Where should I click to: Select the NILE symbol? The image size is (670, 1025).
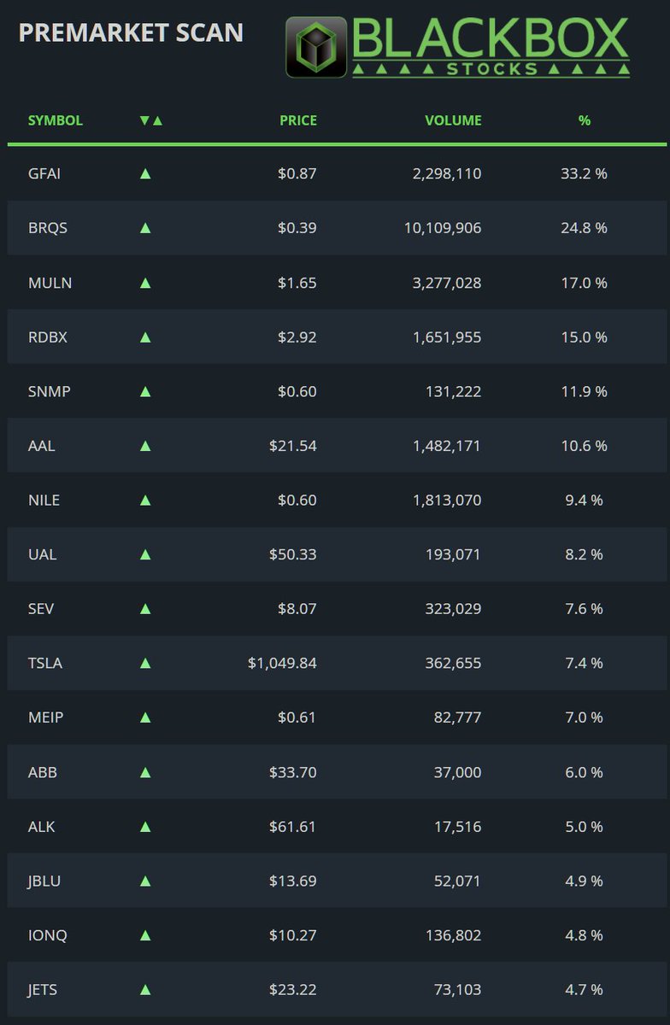click(44, 500)
